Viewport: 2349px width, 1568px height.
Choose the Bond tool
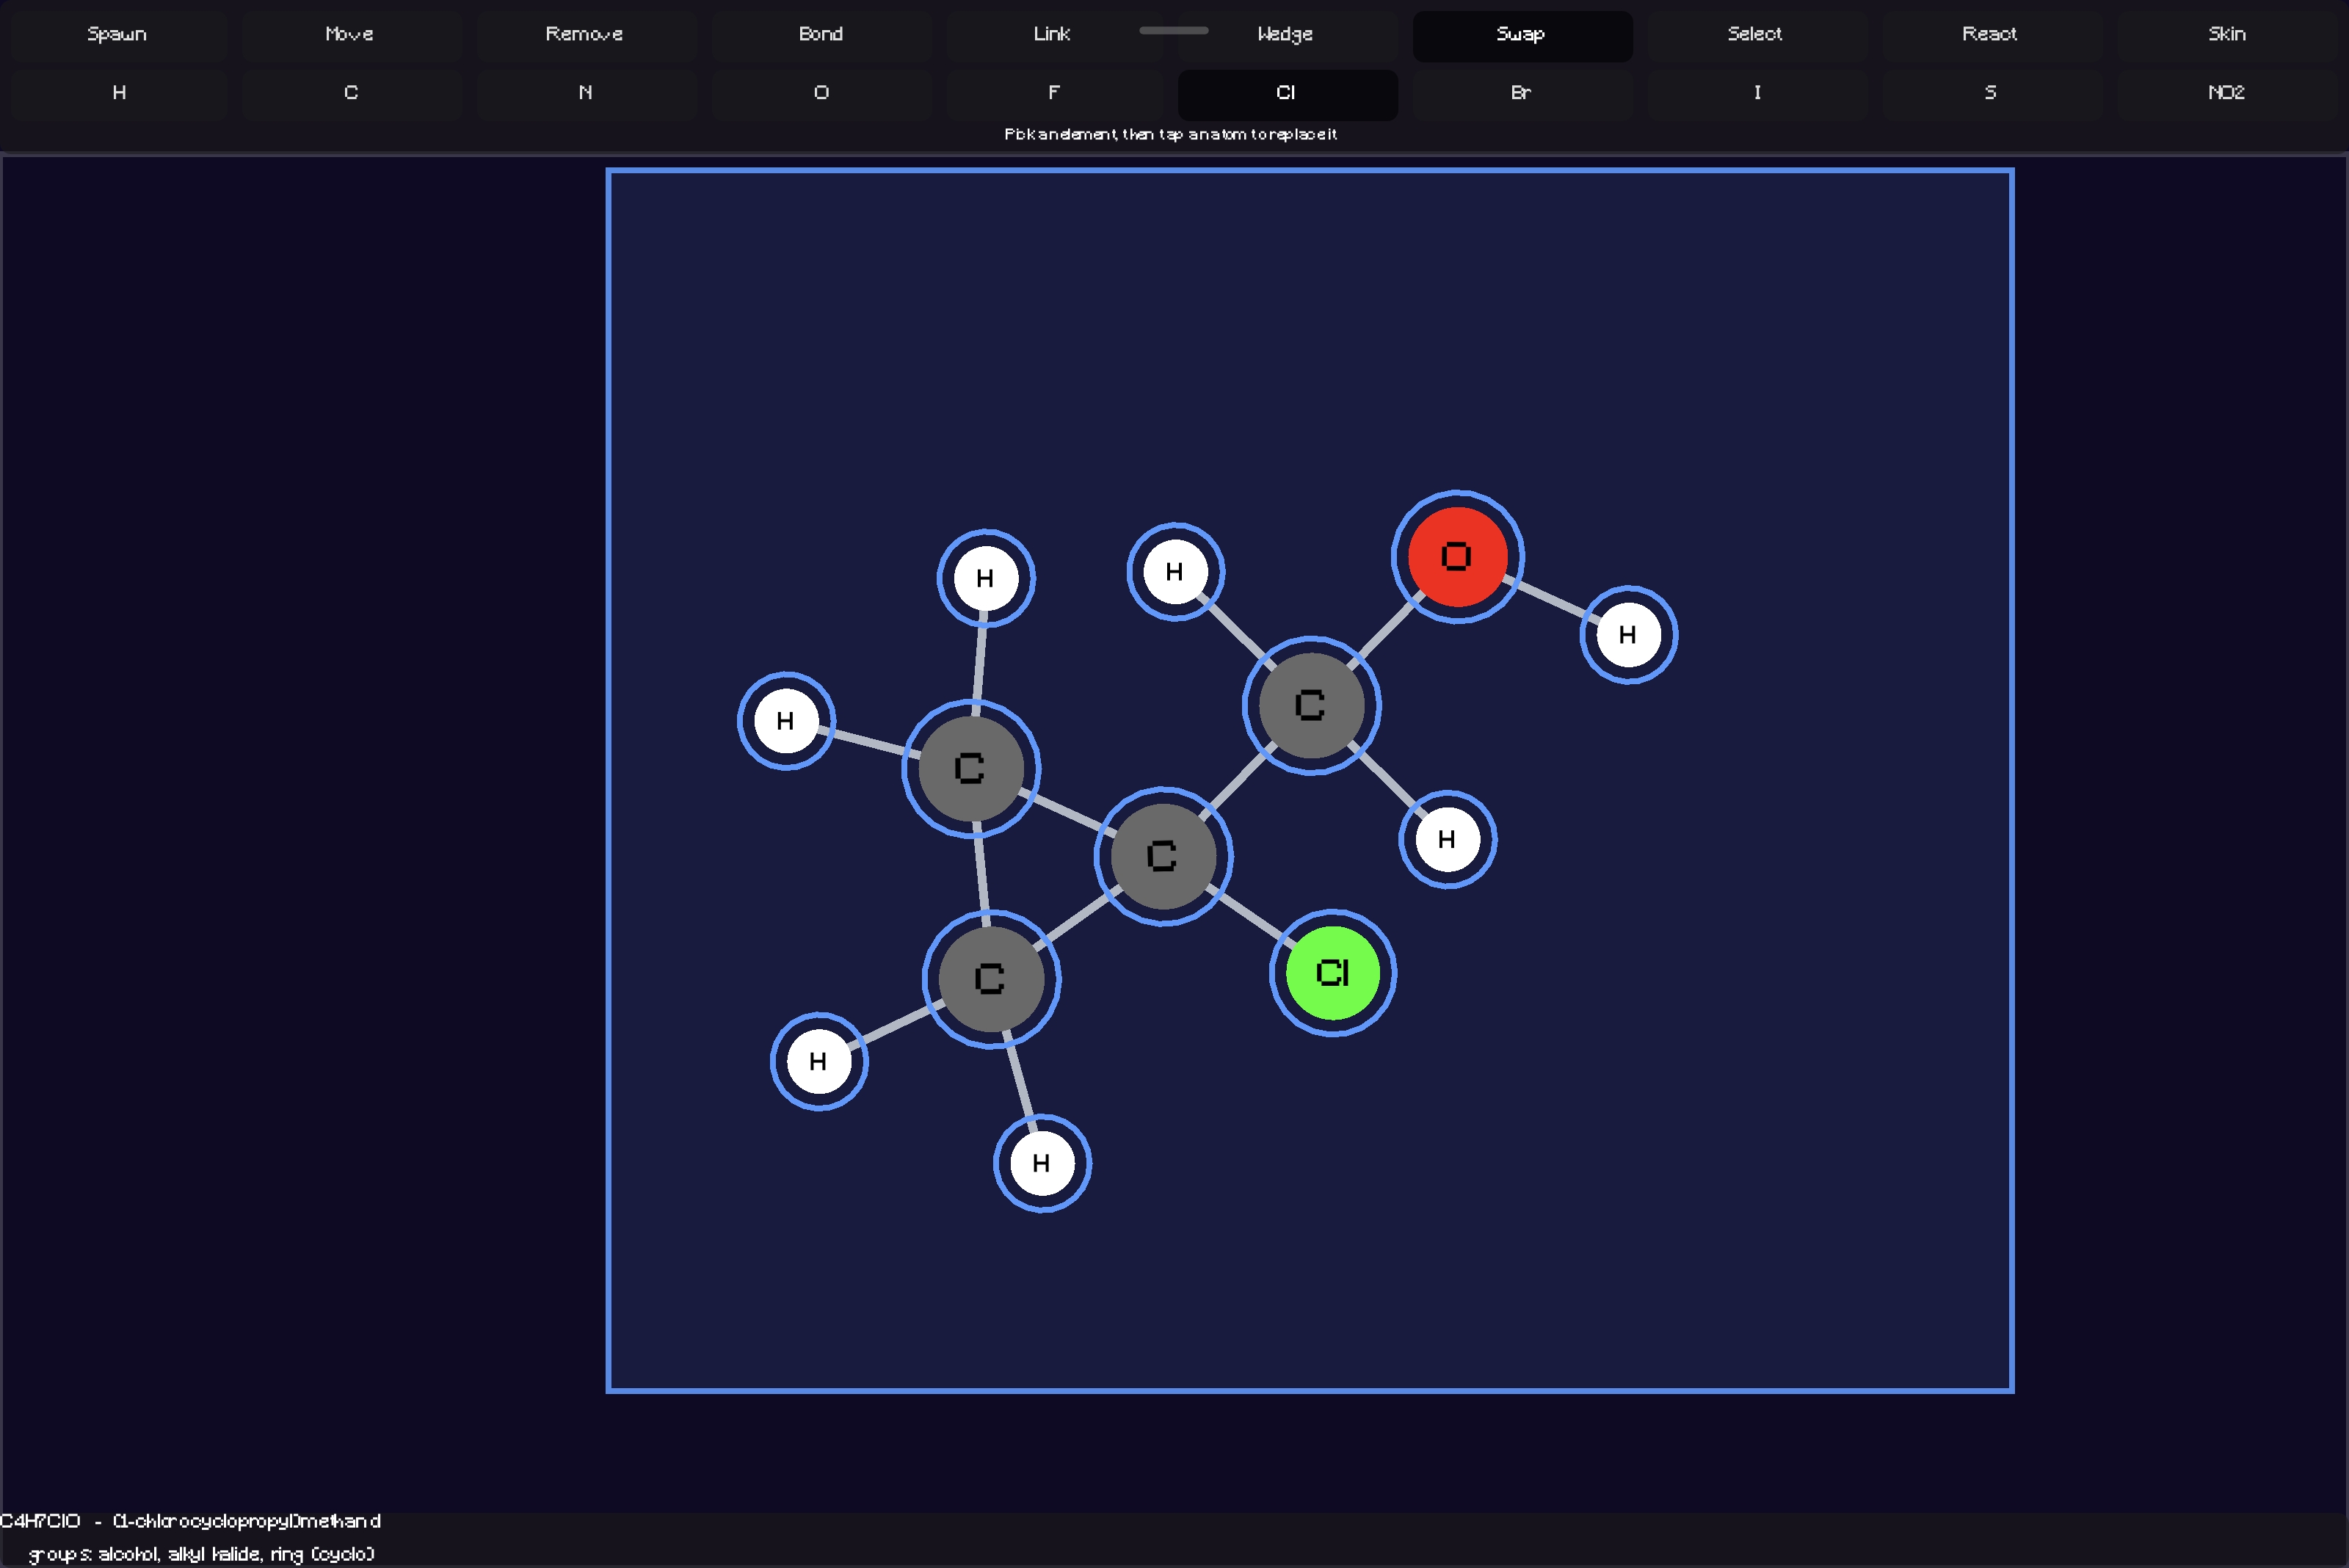821,35
